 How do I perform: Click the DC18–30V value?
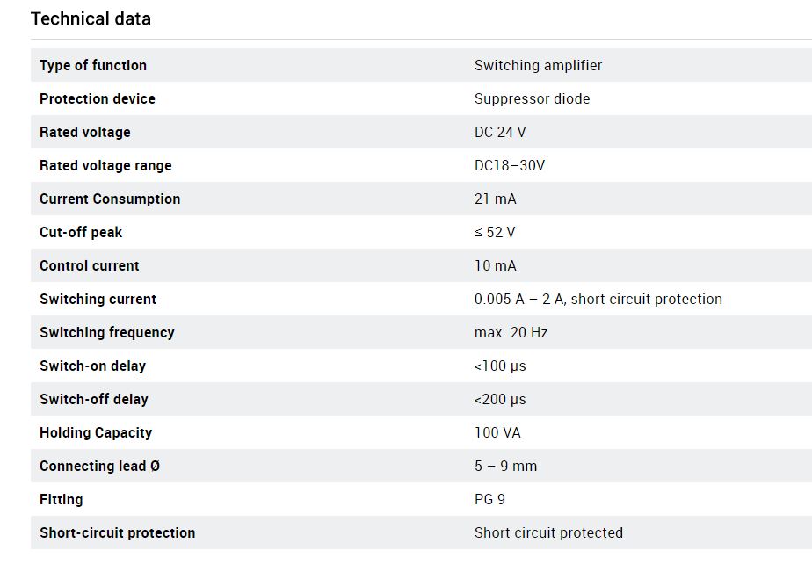click(510, 166)
